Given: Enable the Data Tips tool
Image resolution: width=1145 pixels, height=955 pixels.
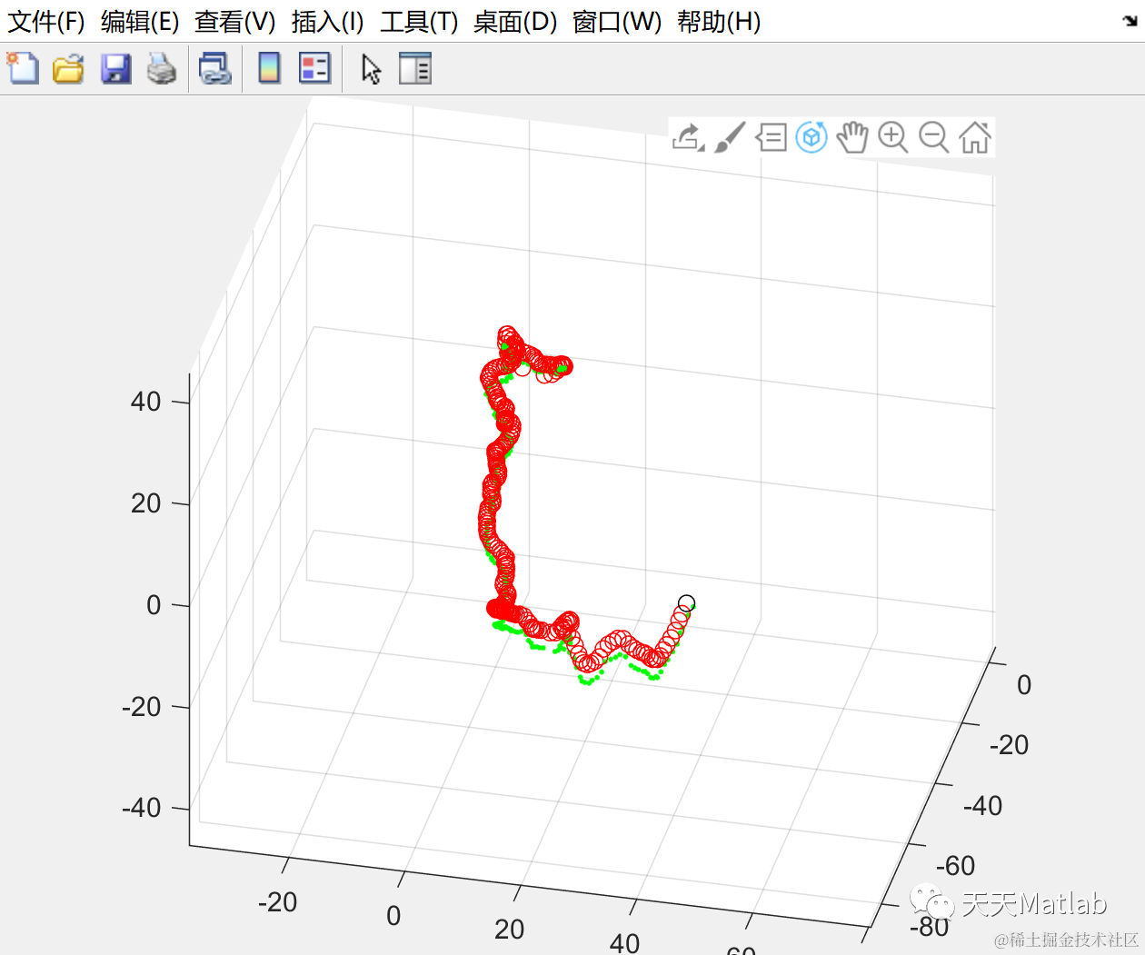Looking at the screenshot, I should tap(771, 138).
